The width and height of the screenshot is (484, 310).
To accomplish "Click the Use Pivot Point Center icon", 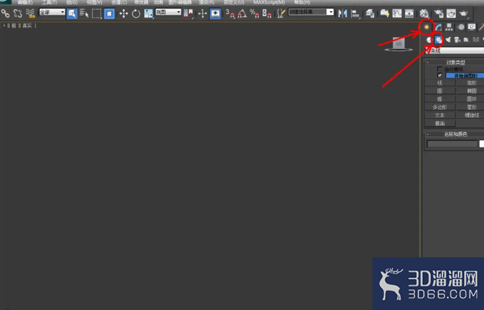I will point(188,13).
